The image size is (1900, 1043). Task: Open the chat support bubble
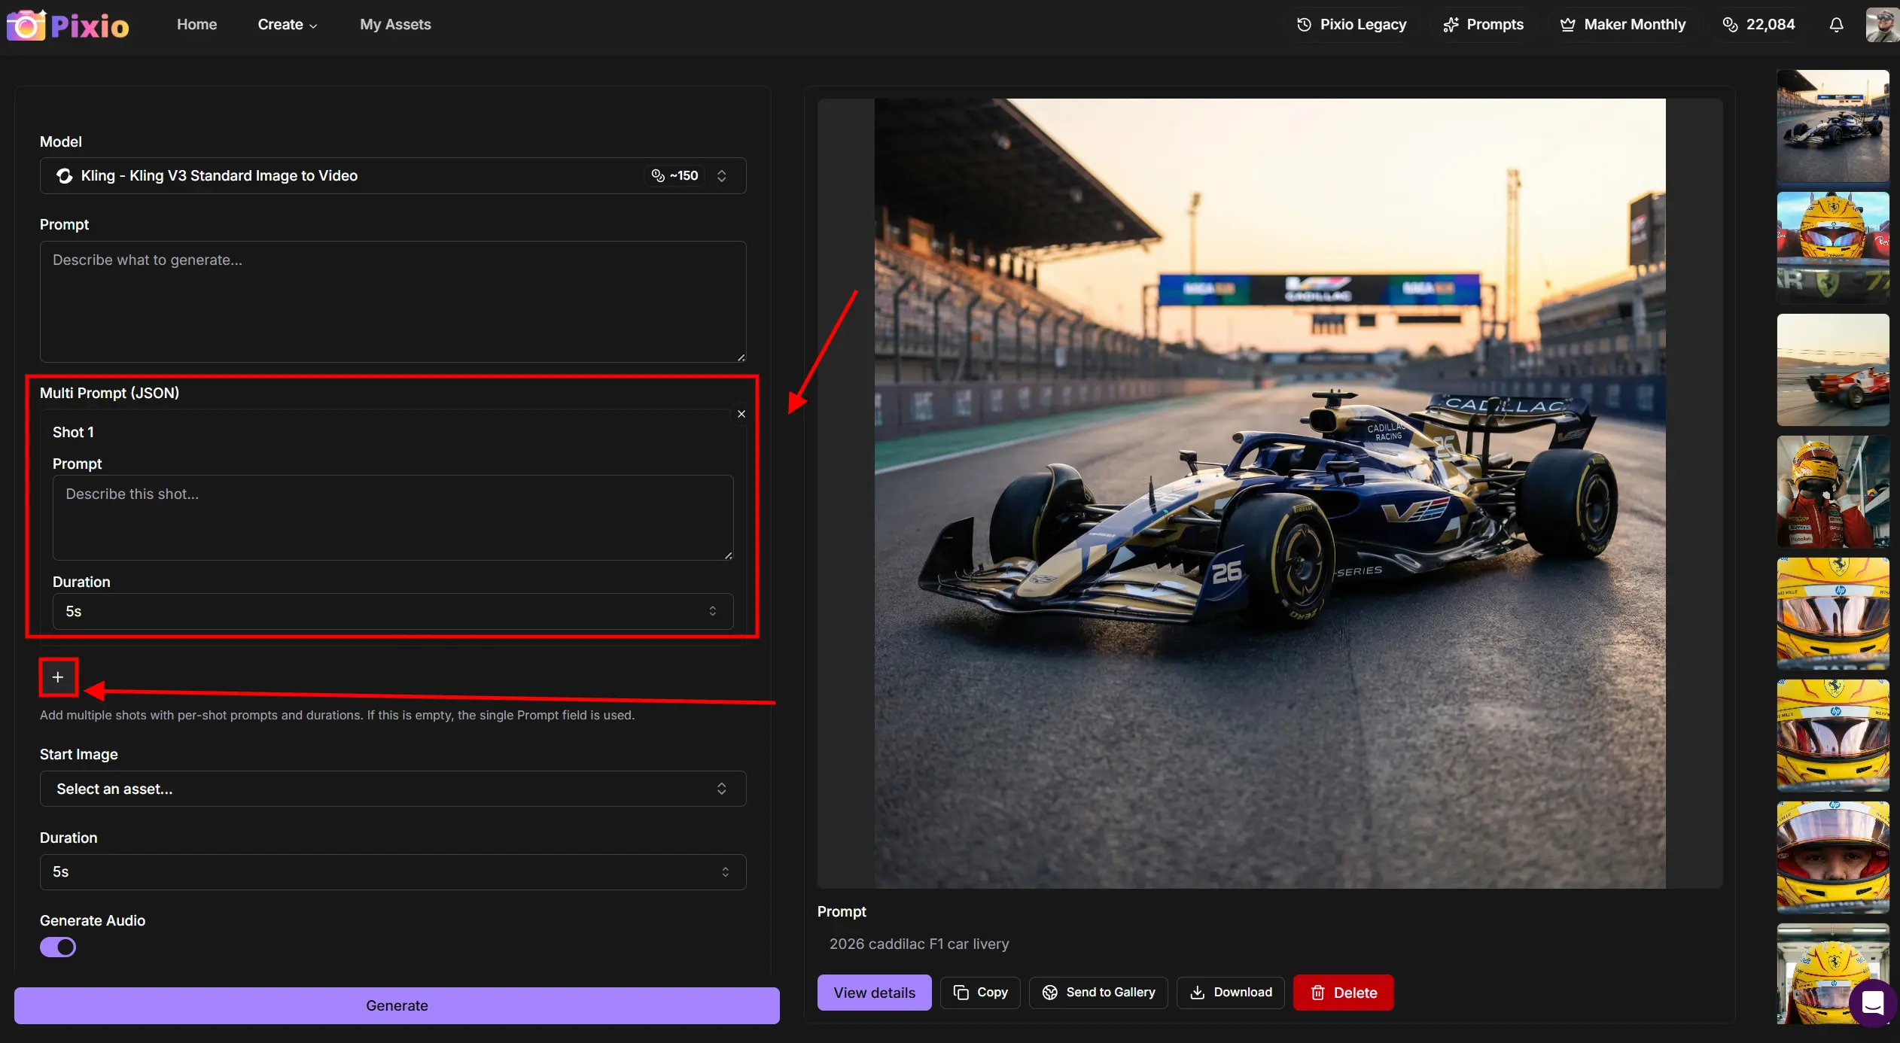pos(1872,1002)
